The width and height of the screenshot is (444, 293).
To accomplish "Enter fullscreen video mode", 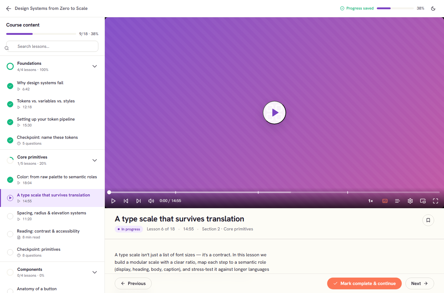I will coord(435,201).
